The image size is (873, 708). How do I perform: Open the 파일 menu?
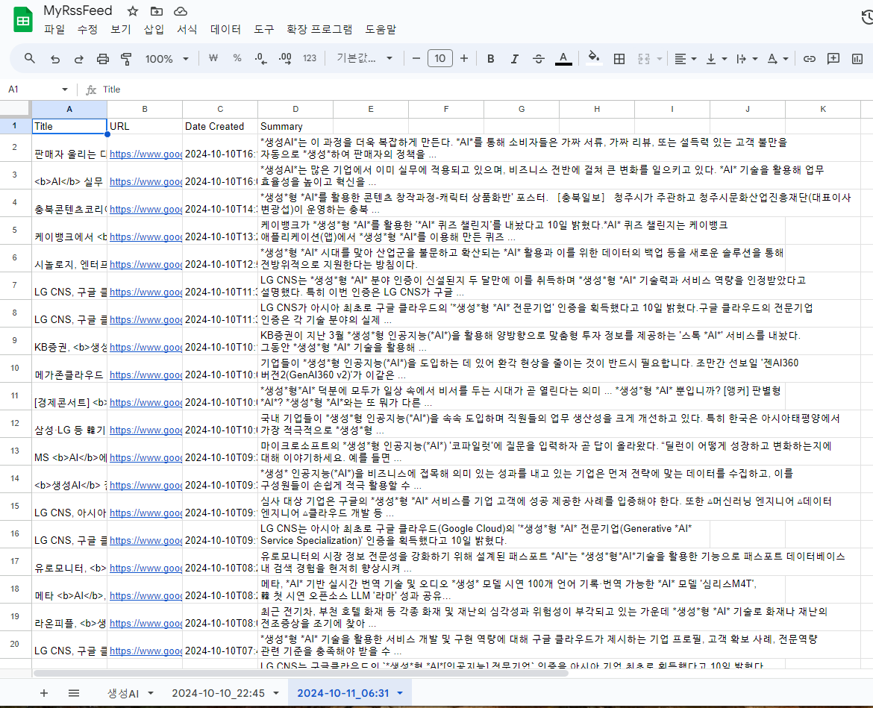54,30
